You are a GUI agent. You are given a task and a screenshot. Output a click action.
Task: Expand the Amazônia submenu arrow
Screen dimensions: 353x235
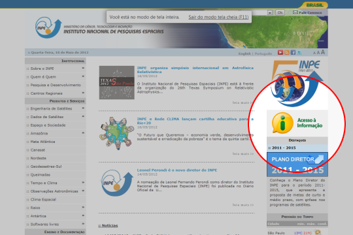pyautogui.click(x=83, y=133)
